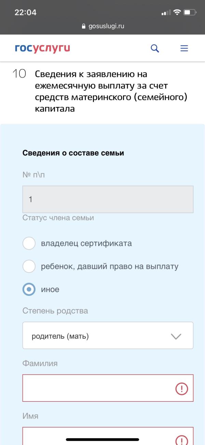Tap the cellular signal bars icon
The height and width of the screenshot is (445, 205).
coord(166,13)
